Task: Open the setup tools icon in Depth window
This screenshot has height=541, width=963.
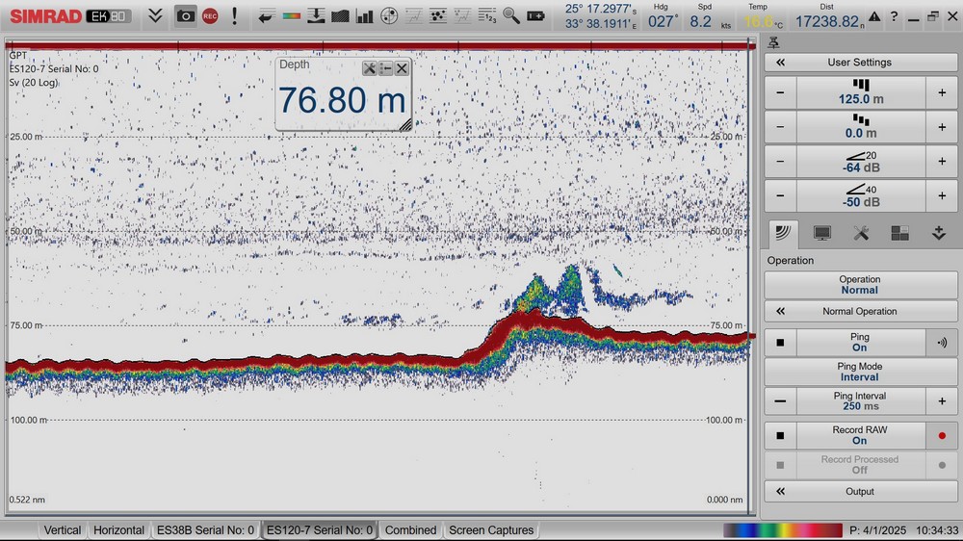Action: click(x=369, y=68)
